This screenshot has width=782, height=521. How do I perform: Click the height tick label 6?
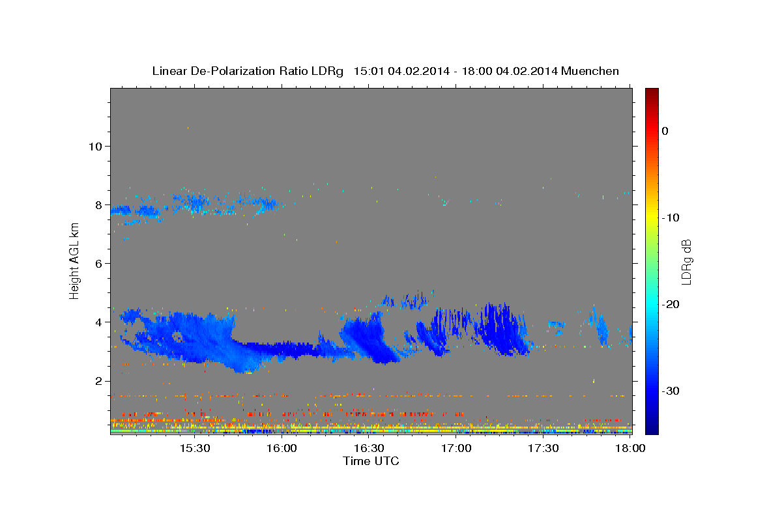(97, 263)
